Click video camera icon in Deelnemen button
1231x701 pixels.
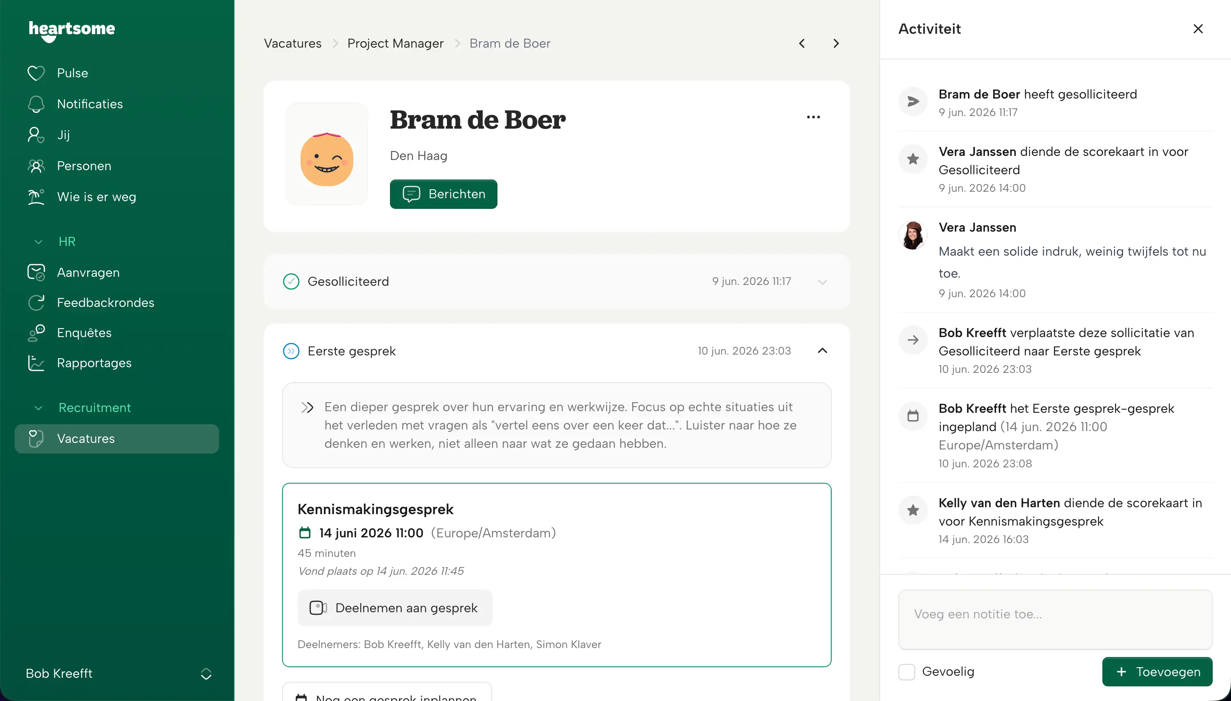[x=318, y=608]
